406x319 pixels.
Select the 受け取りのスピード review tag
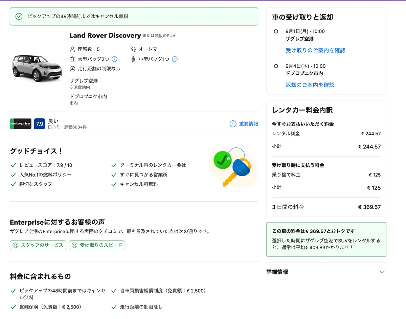[97, 245]
